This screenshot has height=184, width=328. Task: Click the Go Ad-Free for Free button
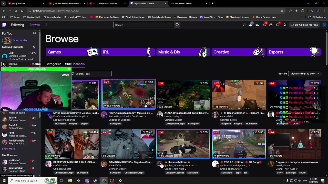click(x=304, y=25)
